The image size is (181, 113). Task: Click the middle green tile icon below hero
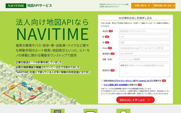[90, 111]
